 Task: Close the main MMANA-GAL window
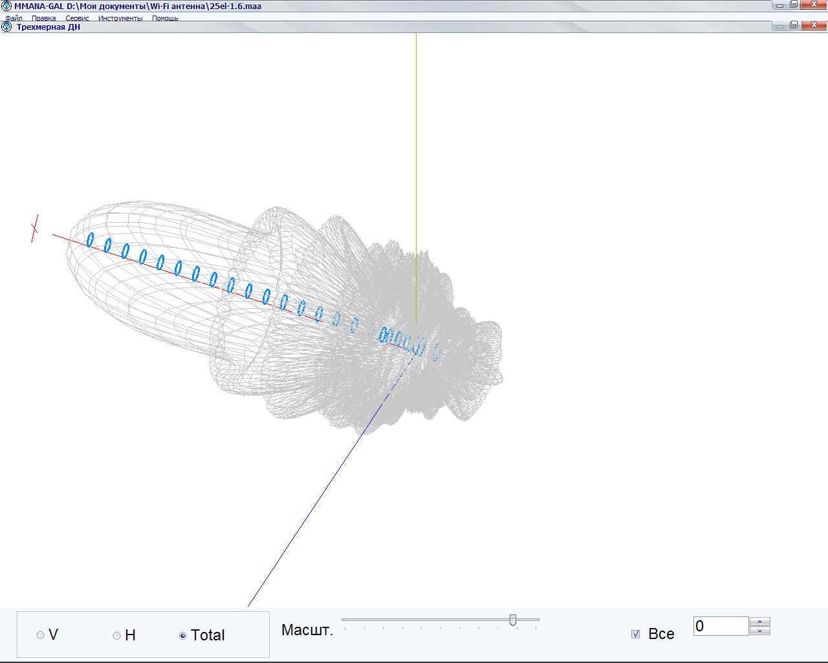814,4
